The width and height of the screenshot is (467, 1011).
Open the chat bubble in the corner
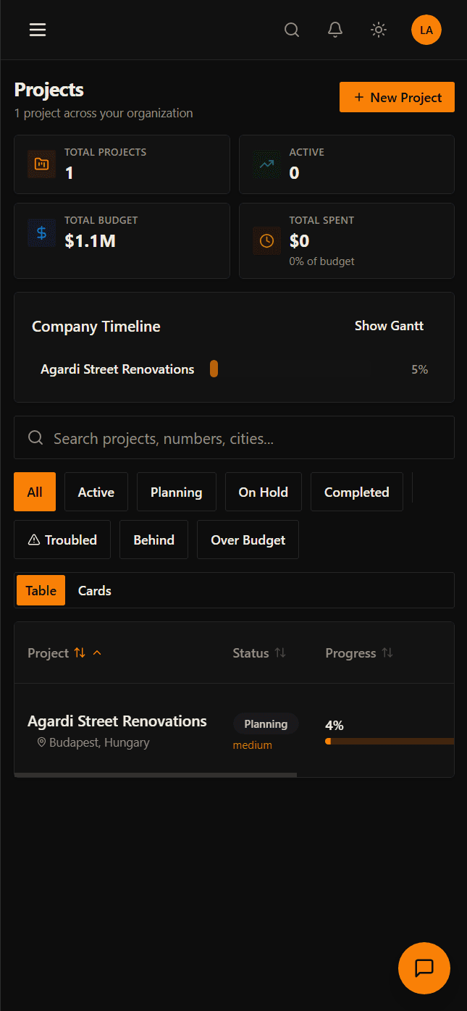click(x=424, y=968)
